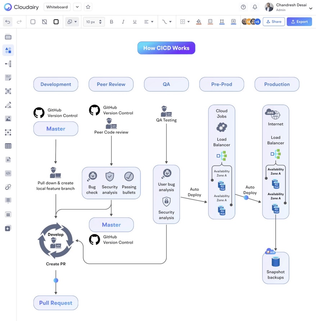Select the How CICD Works title

click(166, 48)
